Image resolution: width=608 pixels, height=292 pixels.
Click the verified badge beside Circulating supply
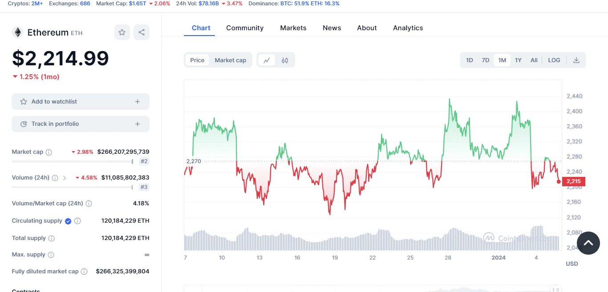68,221
